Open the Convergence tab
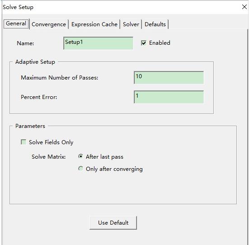249x245 pixels. click(49, 24)
